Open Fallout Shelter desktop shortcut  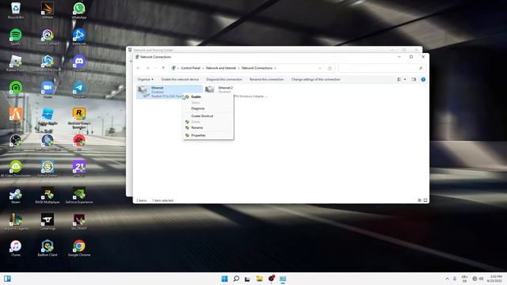[x=48, y=169]
